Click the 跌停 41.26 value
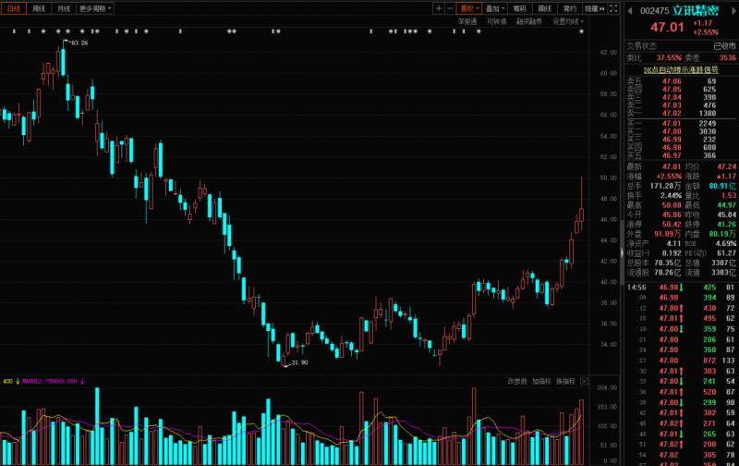This screenshot has height=466, width=739. click(726, 225)
